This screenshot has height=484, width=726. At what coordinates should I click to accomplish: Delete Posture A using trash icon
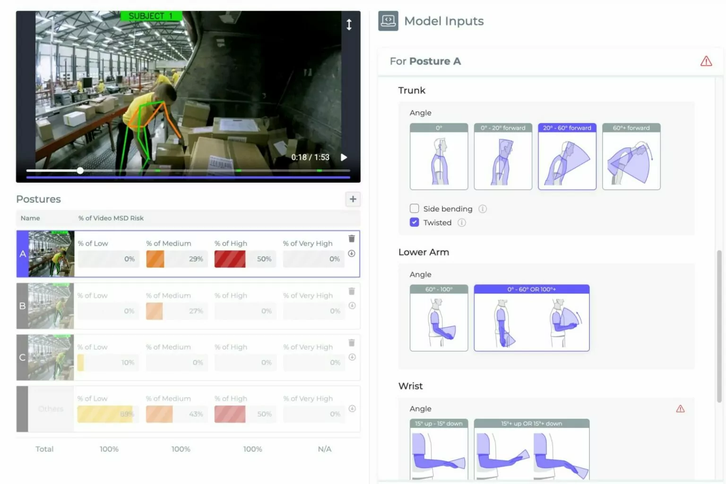tap(352, 239)
